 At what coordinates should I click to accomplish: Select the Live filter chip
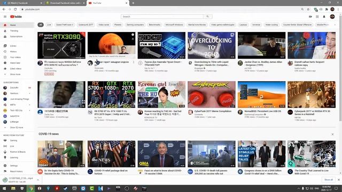point(49,25)
